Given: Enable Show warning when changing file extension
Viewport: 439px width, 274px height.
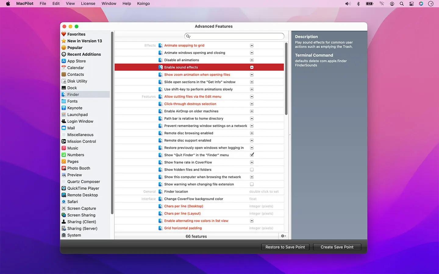Looking at the screenshot, I should (252, 184).
